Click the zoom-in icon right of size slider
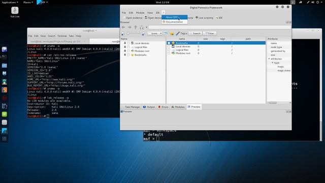The height and width of the screenshot is (183, 325). tap(143, 34)
